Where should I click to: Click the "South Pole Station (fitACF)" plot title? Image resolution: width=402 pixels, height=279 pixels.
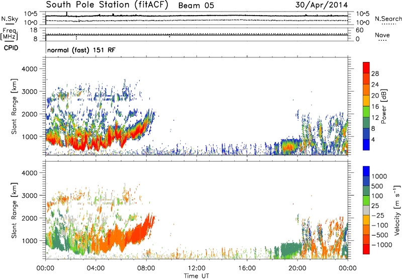[x=107, y=5]
